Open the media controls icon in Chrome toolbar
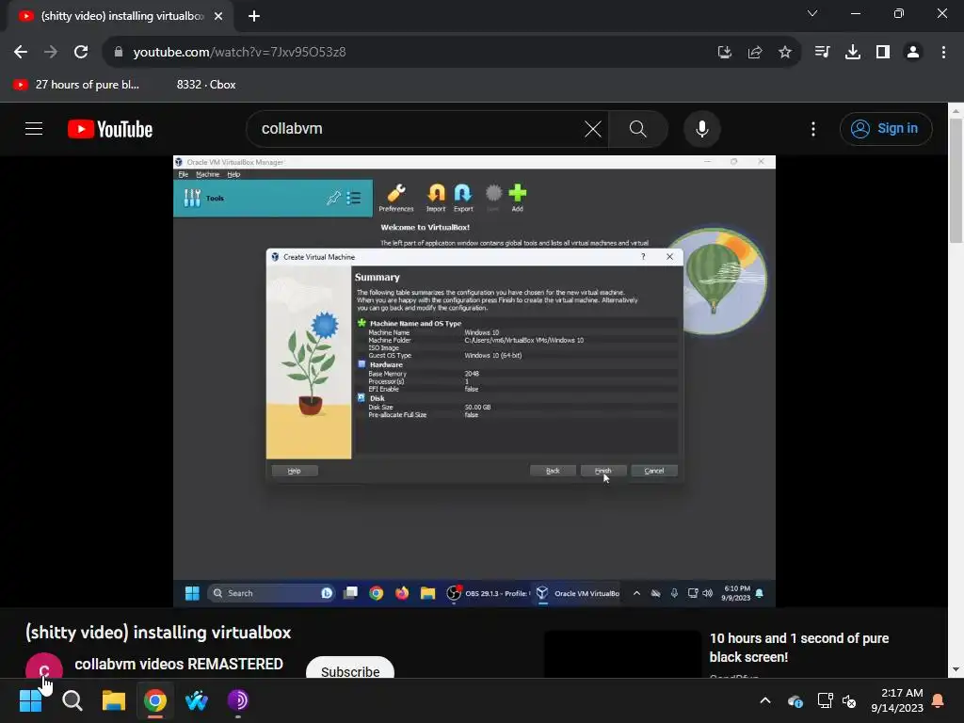 coord(822,53)
